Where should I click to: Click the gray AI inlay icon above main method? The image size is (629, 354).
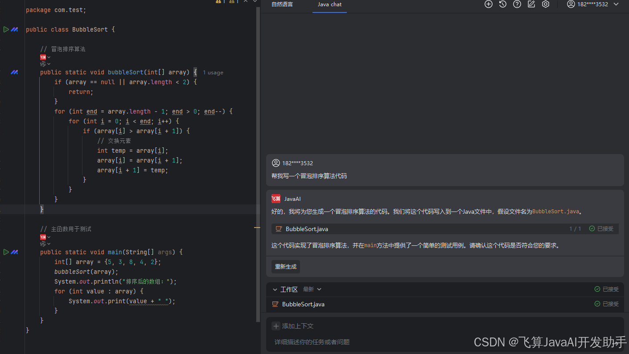43,244
